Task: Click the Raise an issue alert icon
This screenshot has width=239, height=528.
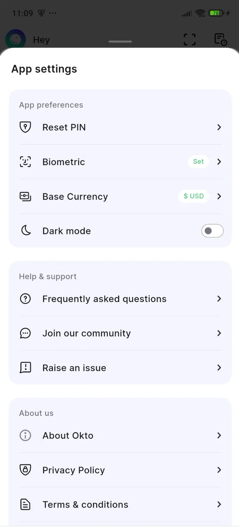Action: 25,368
